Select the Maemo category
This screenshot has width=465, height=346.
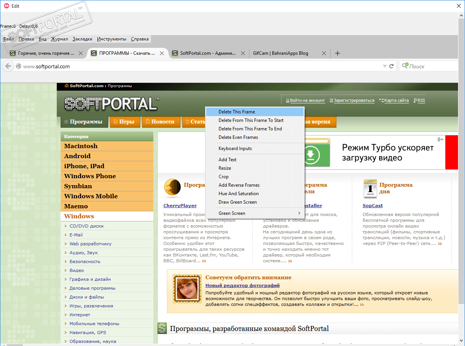[107, 206]
